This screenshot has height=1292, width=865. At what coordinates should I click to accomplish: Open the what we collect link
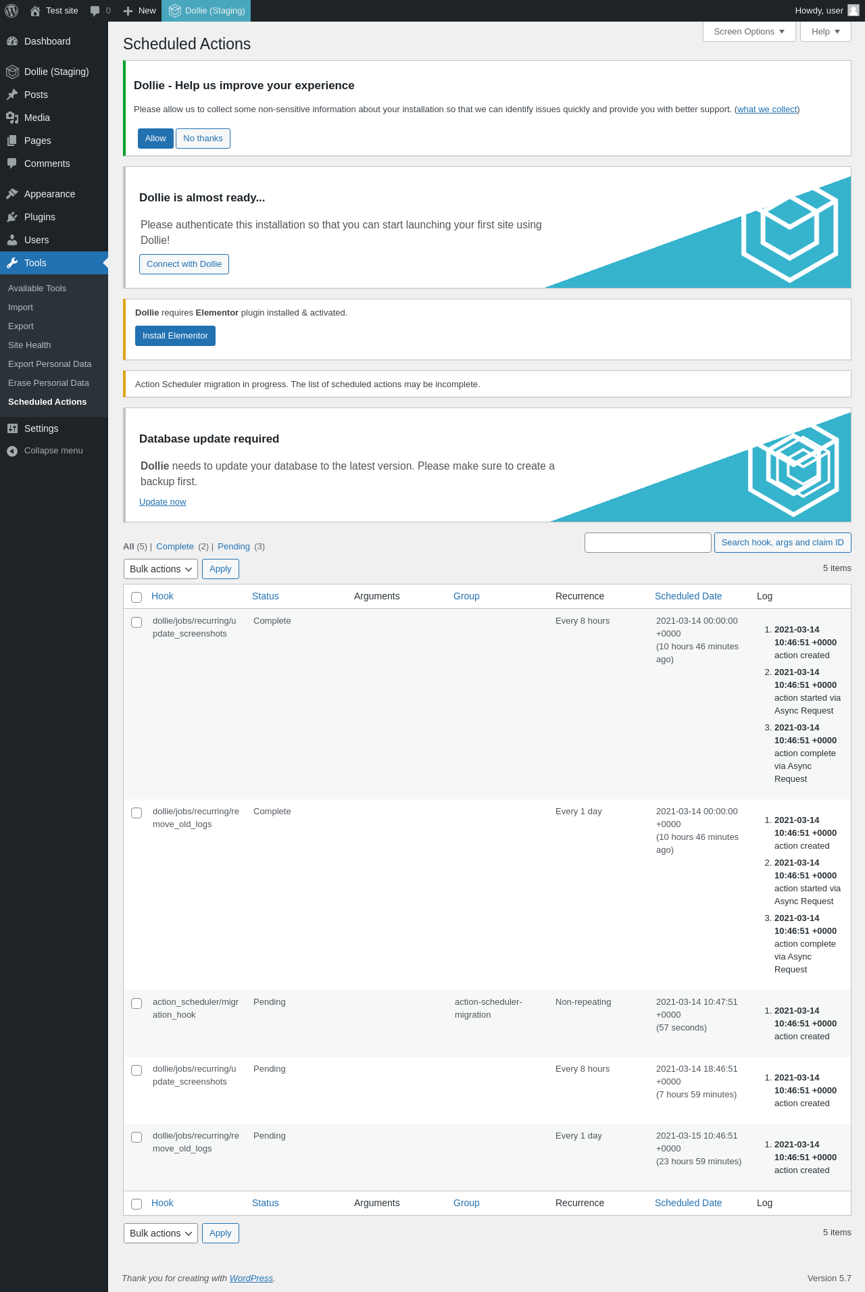pos(767,109)
